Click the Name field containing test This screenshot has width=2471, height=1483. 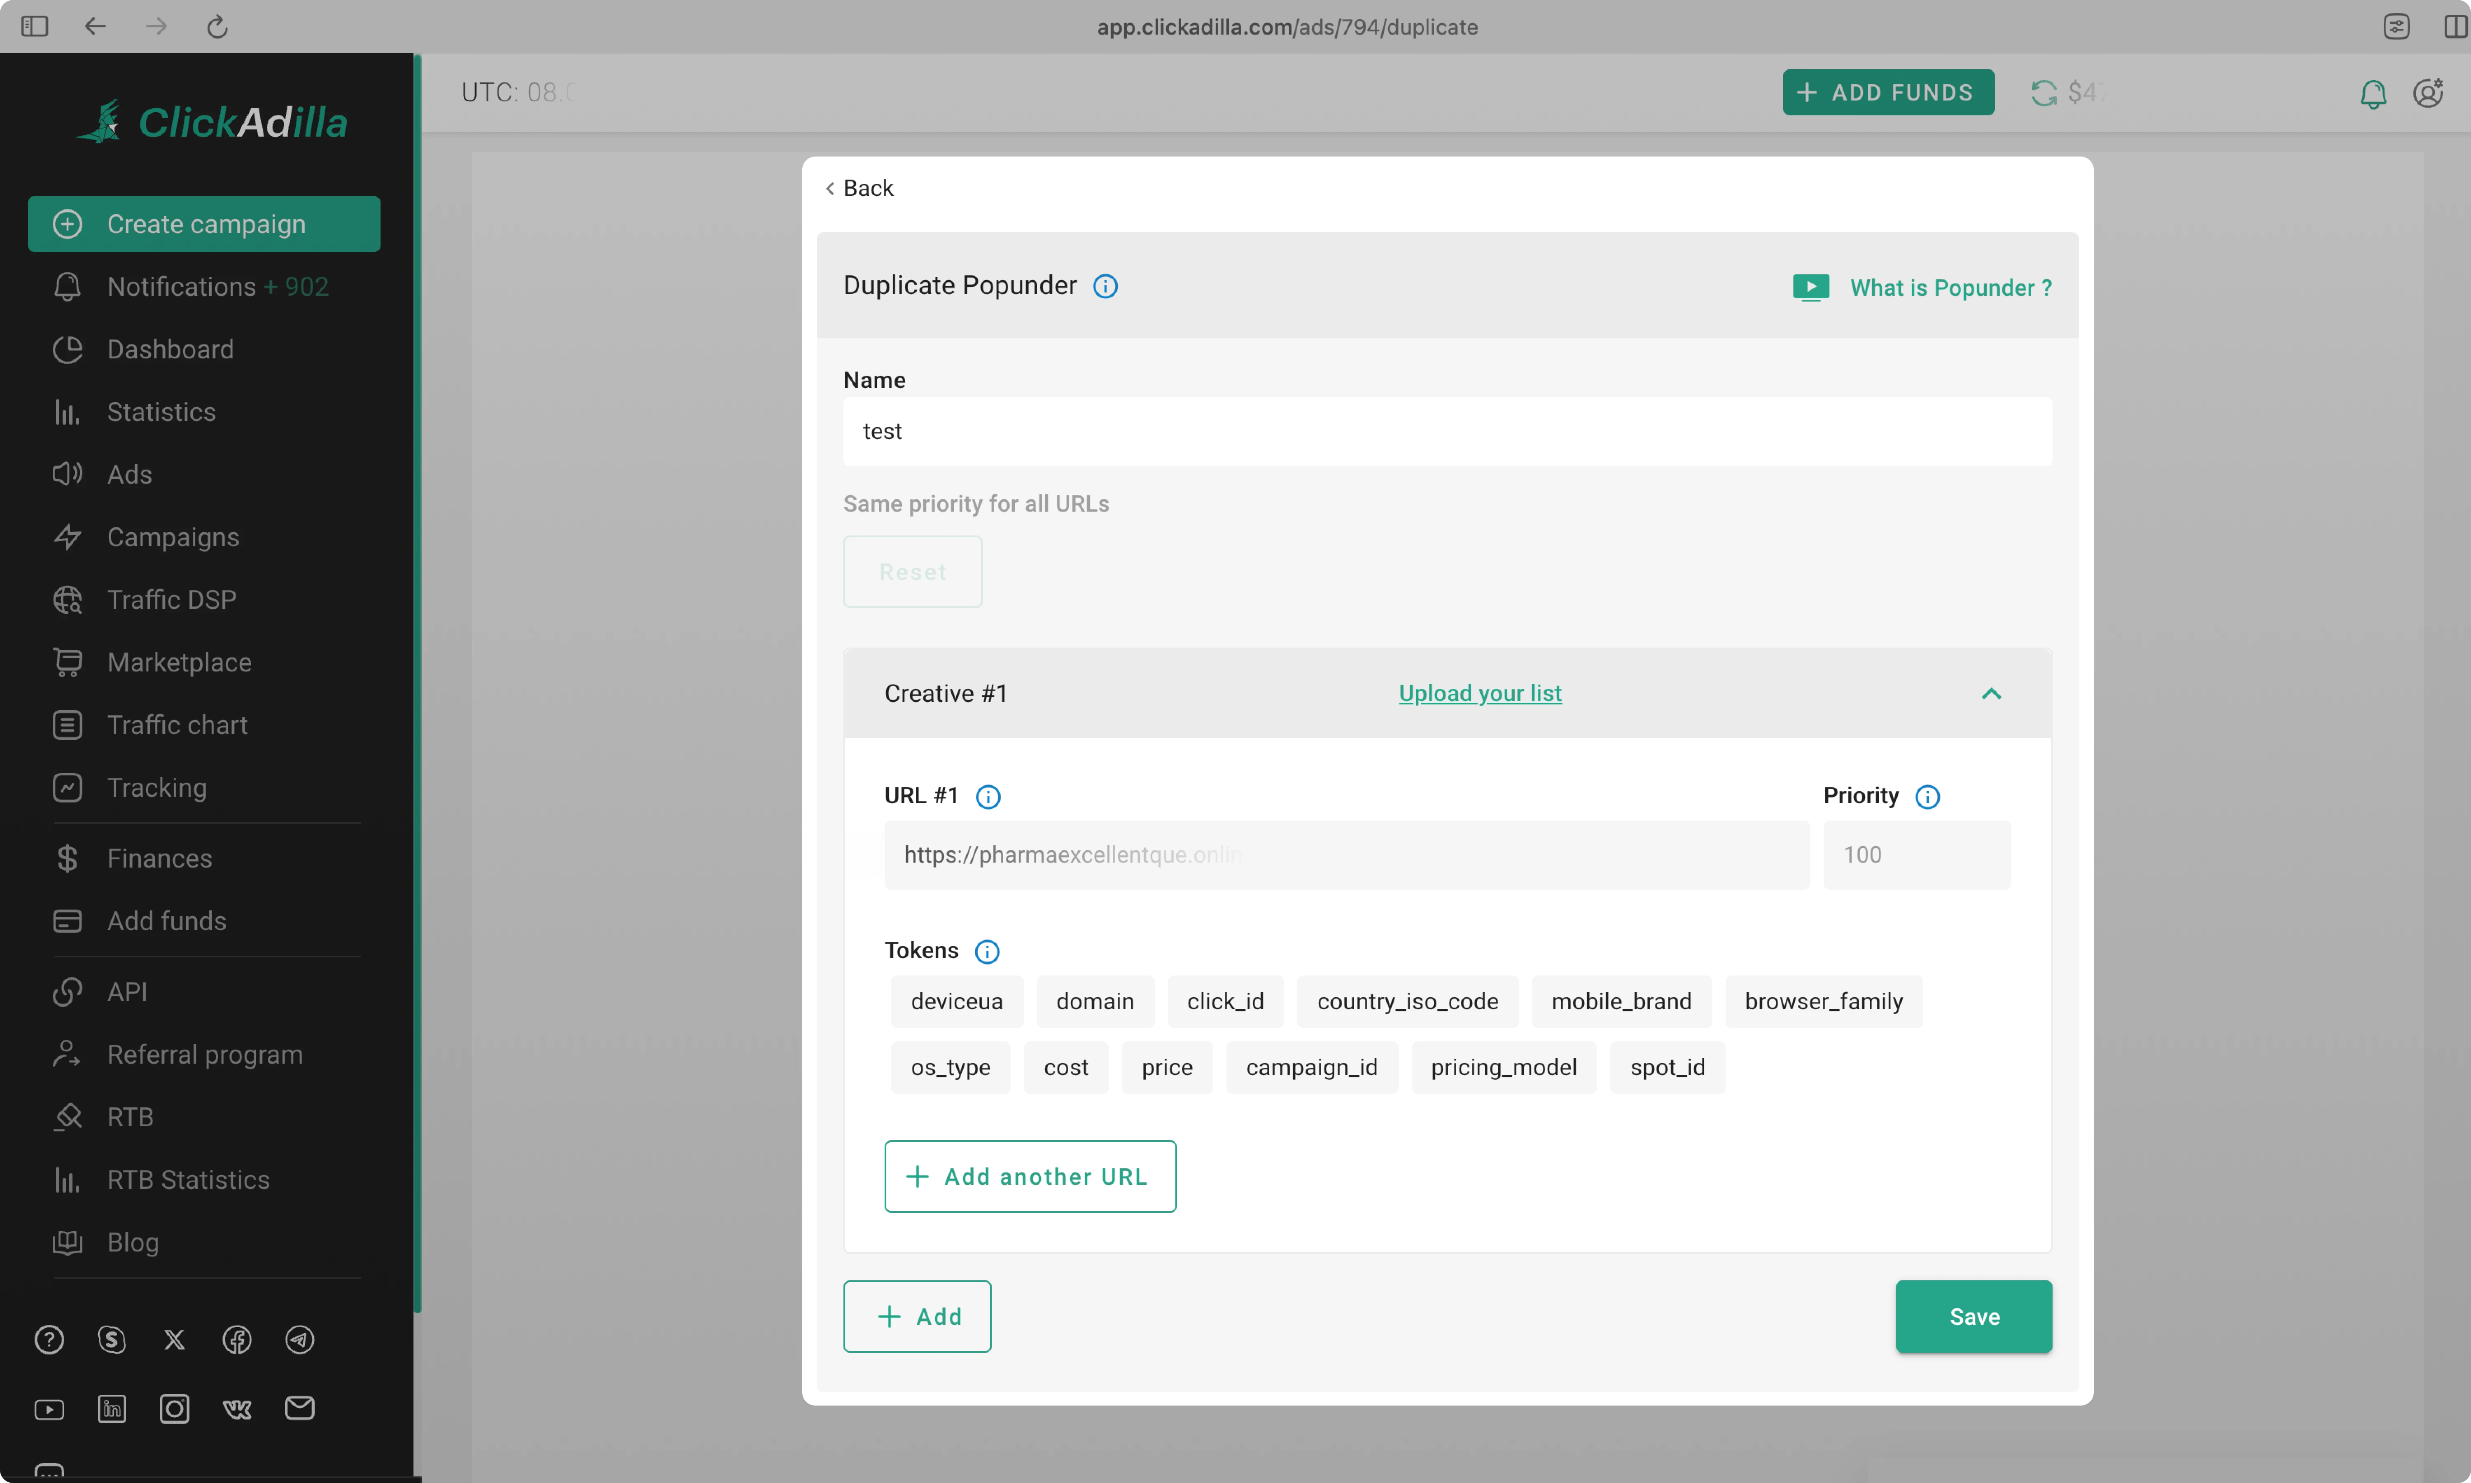(x=1446, y=431)
